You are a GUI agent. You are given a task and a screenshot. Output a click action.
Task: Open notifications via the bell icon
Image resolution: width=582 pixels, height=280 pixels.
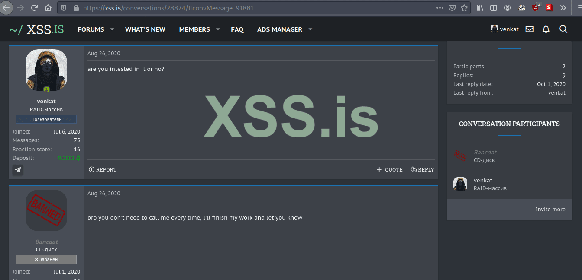546,29
